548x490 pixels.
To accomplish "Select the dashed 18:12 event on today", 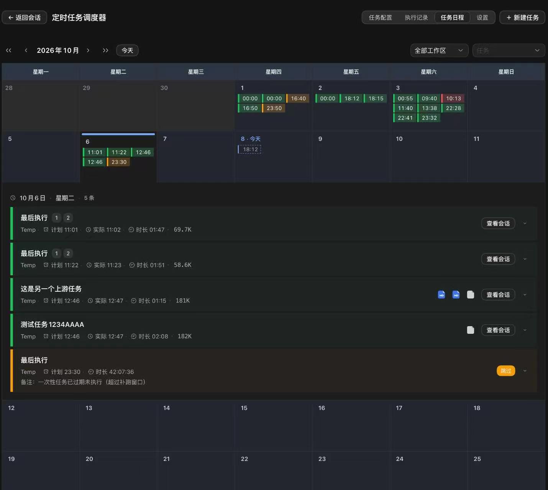I will pos(249,149).
